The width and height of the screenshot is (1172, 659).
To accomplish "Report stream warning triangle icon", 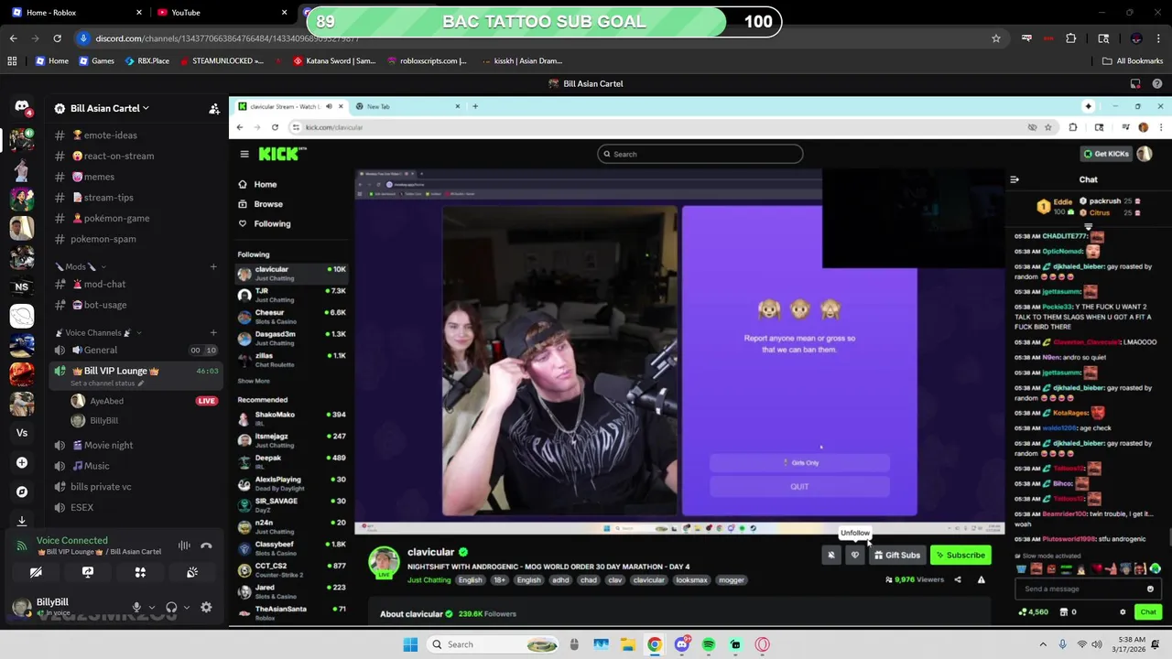I will [982, 579].
